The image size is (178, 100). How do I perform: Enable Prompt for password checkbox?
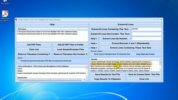point(19,61)
